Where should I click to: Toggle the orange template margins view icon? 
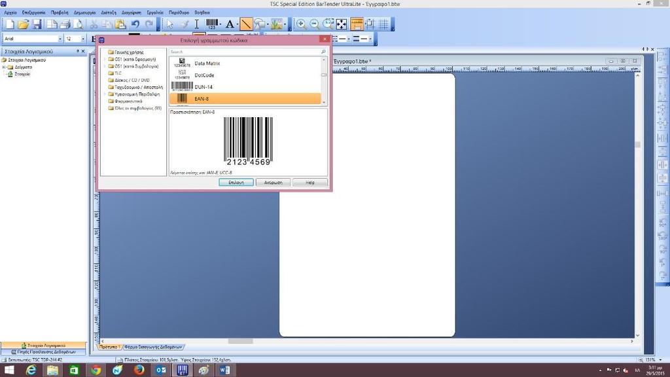(357, 24)
